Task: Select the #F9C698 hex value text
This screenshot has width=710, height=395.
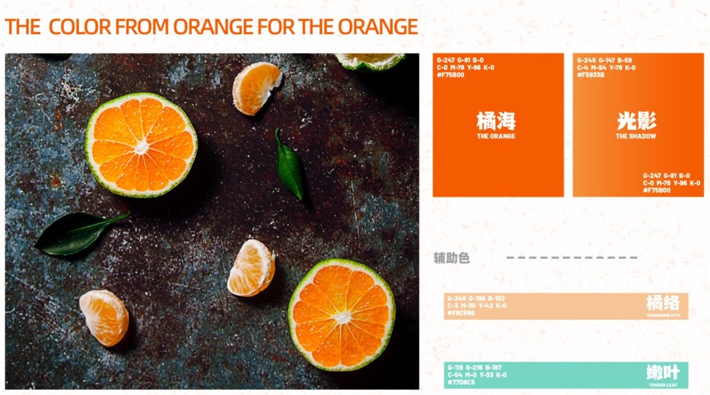Action: (461, 313)
